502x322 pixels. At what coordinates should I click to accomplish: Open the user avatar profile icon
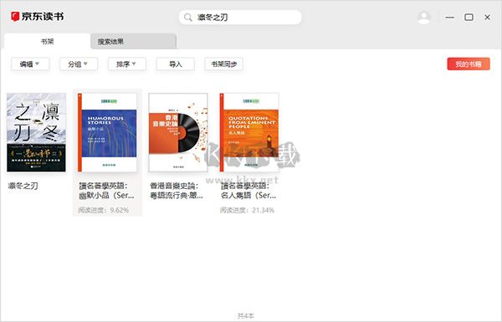pos(423,18)
